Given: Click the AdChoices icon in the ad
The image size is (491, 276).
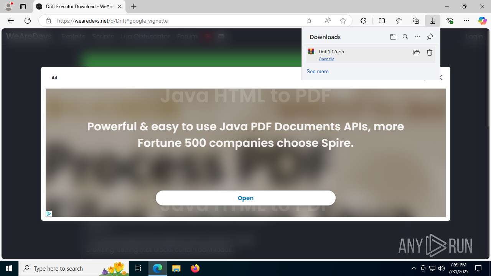Looking at the screenshot, I should [49, 214].
